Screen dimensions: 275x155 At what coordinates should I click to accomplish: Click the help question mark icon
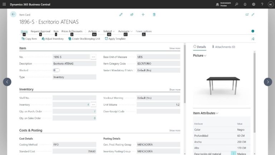tap(262, 4)
